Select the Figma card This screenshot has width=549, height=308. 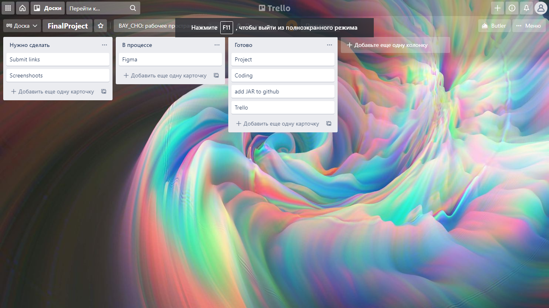point(170,59)
